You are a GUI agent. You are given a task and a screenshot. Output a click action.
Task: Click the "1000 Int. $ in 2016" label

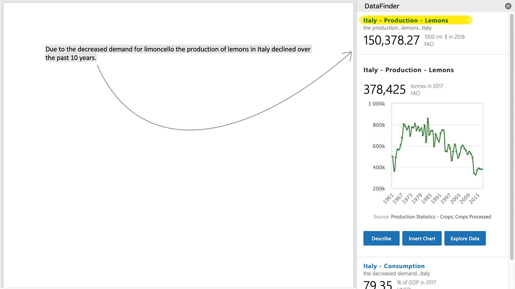[444, 37]
